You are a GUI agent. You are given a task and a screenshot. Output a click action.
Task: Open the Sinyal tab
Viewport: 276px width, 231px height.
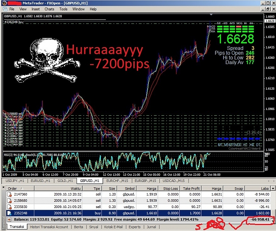tap(94, 227)
